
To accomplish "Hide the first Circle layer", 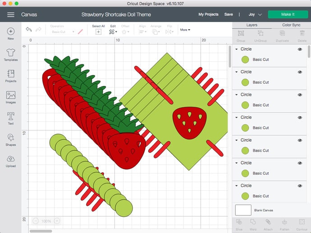I will (300, 49).
